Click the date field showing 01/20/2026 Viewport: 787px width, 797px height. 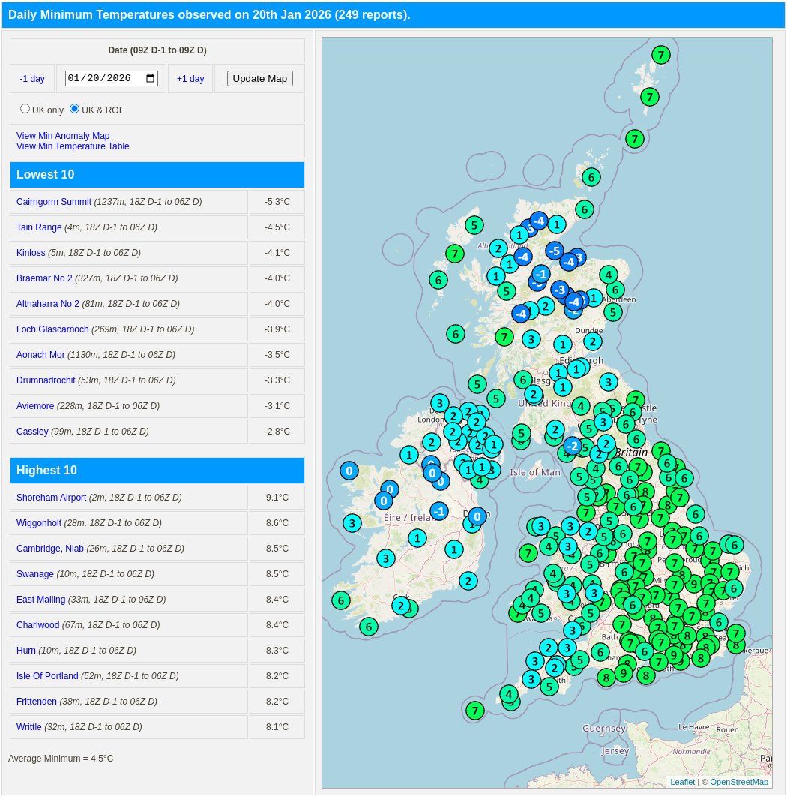pos(111,78)
